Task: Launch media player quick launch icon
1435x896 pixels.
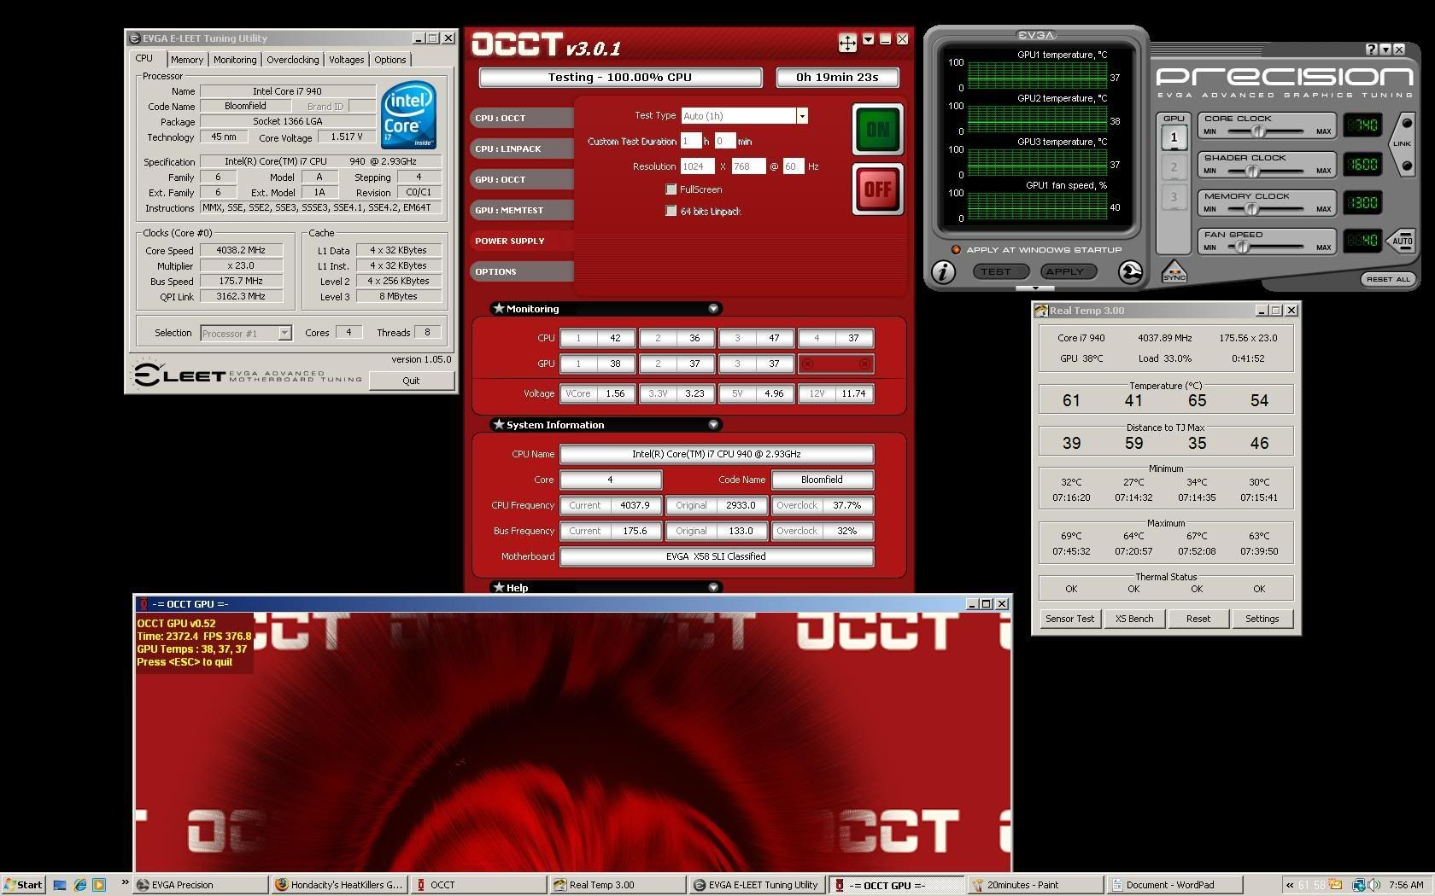Action: pos(99,885)
